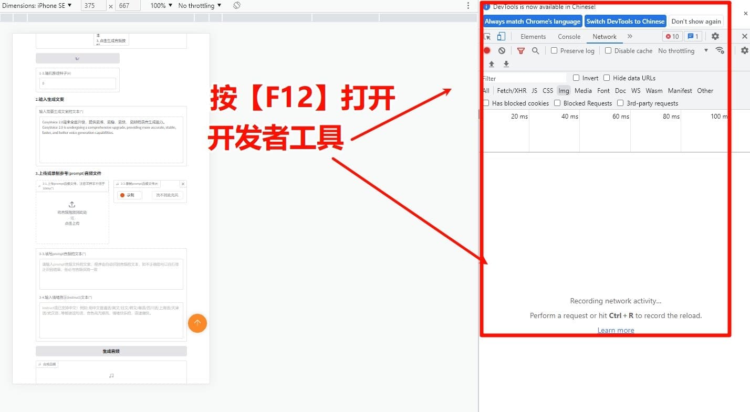Open the Learn more link
This screenshot has width=750, height=412.
point(615,330)
